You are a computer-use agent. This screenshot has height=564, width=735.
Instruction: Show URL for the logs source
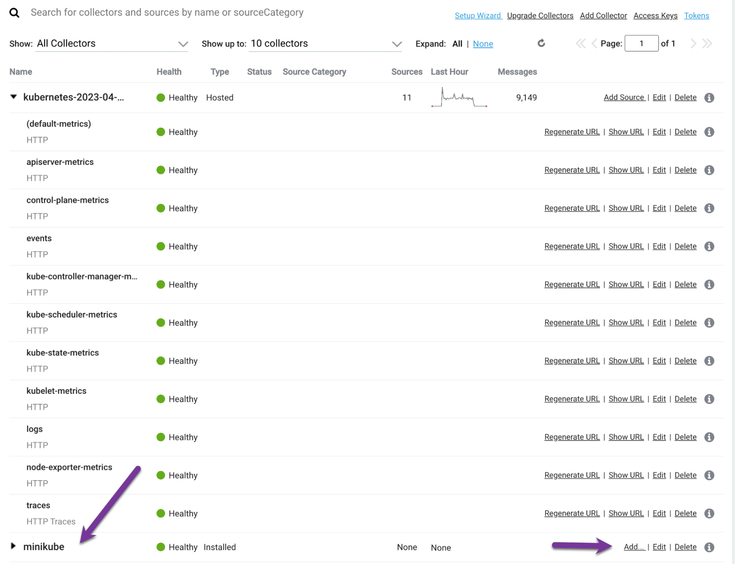[x=626, y=437]
